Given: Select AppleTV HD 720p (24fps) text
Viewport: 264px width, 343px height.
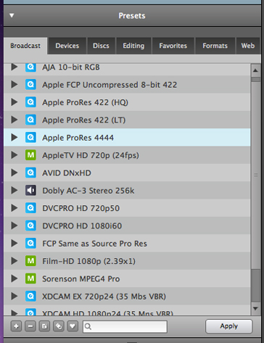Looking at the screenshot, I should [x=91, y=155].
